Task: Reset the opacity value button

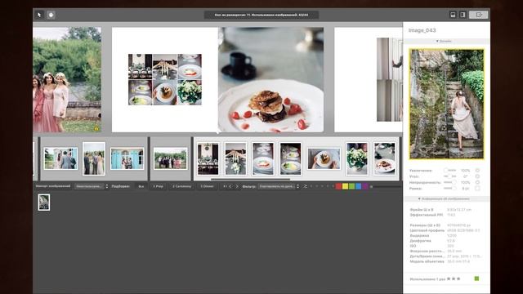Action: coord(477,182)
